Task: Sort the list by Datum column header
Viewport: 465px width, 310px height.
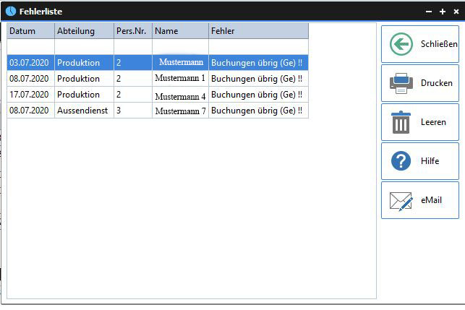Action: [30, 31]
